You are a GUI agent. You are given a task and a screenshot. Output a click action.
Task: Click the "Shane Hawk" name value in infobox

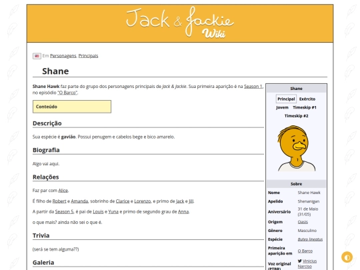point(309,193)
